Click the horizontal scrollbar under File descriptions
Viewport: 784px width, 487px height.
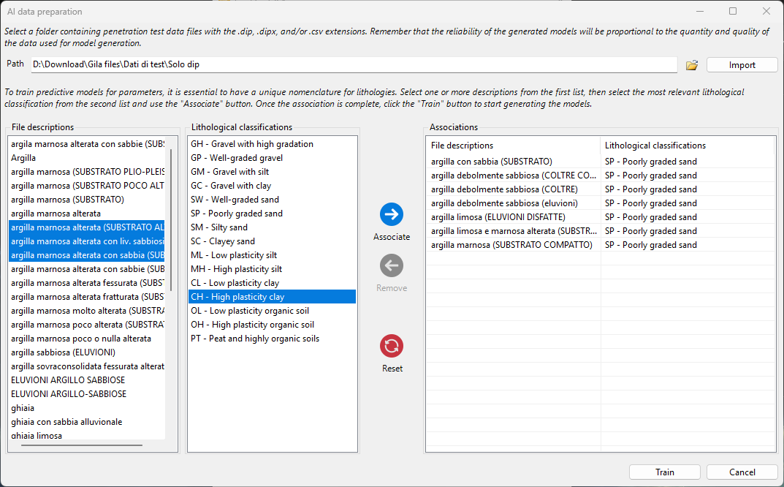point(80,445)
